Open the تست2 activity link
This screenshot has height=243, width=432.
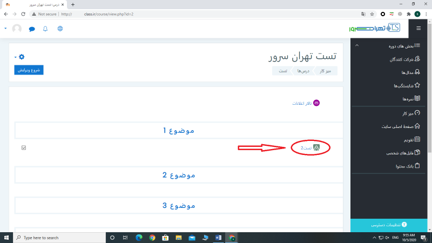pyautogui.click(x=306, y=148)
